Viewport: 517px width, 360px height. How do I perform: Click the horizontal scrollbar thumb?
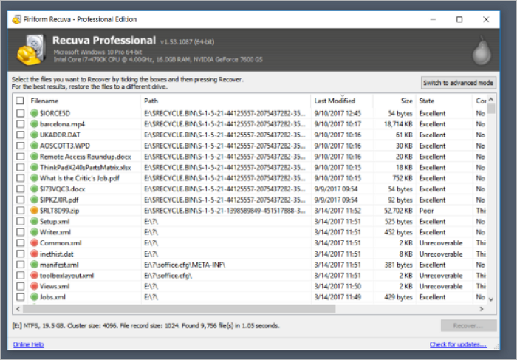coord(179,309)
